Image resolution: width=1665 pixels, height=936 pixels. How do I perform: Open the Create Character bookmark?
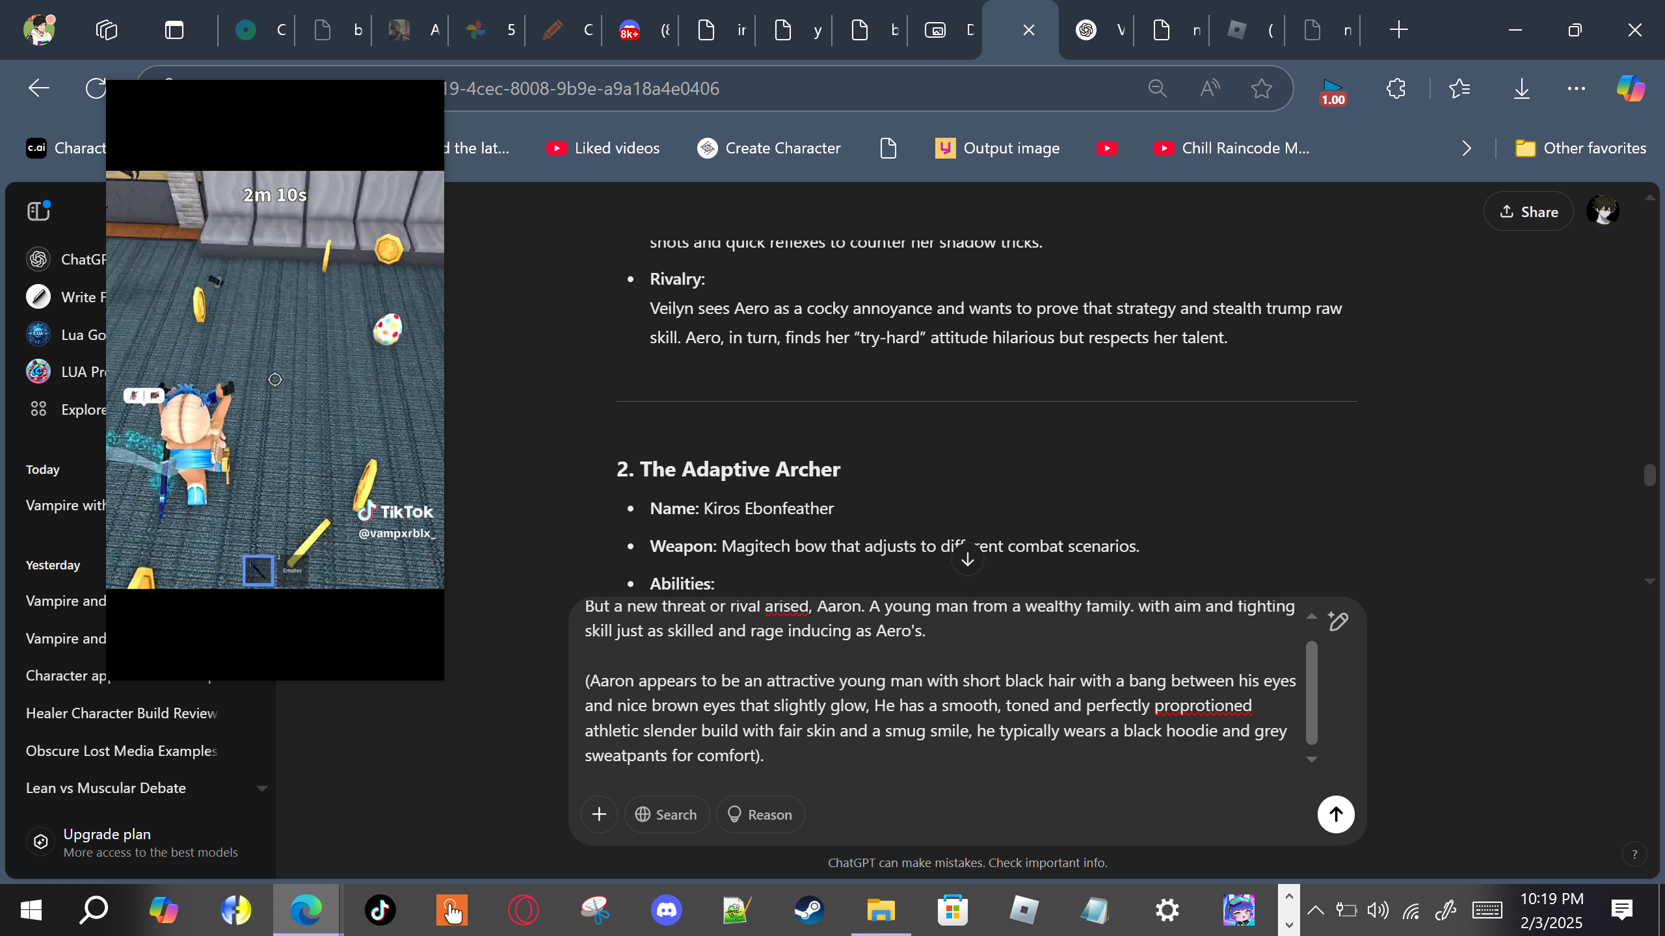point(769,148)
